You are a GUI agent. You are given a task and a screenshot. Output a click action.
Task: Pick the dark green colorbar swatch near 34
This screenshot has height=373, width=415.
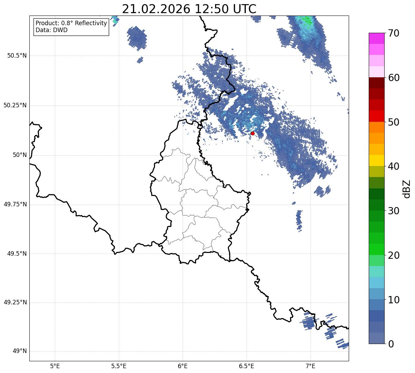(x=376, y=194)
